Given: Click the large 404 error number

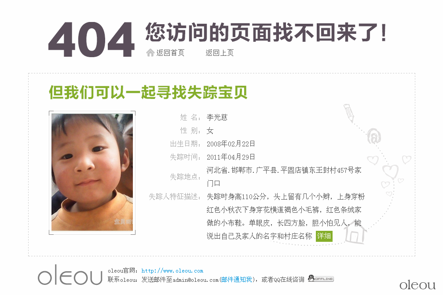Looking at the screenshot, I should (x=91, y=40).
